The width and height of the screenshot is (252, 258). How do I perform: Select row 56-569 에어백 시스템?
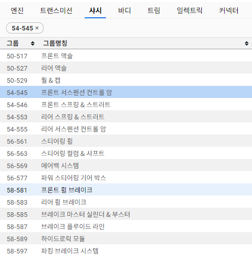126,165
